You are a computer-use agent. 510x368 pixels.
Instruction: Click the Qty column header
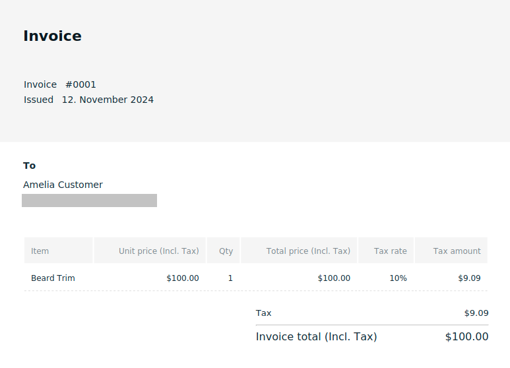click(x=226, y=251)
